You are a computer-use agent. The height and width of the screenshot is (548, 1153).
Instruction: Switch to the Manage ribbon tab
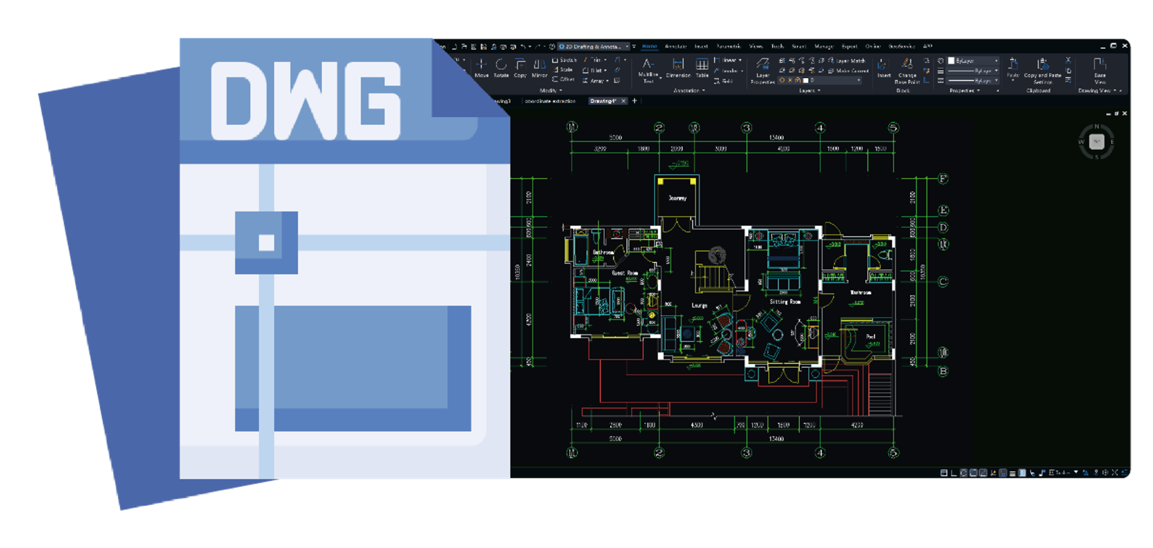click(824, 46)
